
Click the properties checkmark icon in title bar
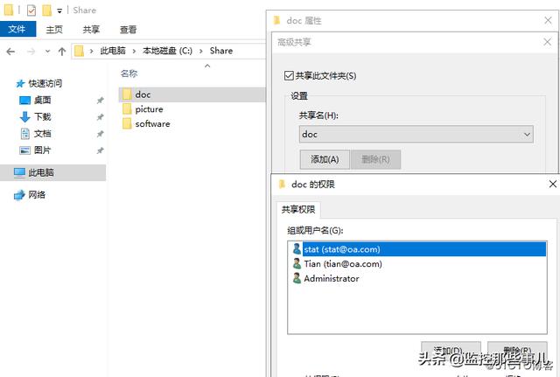tap(31, 10)
